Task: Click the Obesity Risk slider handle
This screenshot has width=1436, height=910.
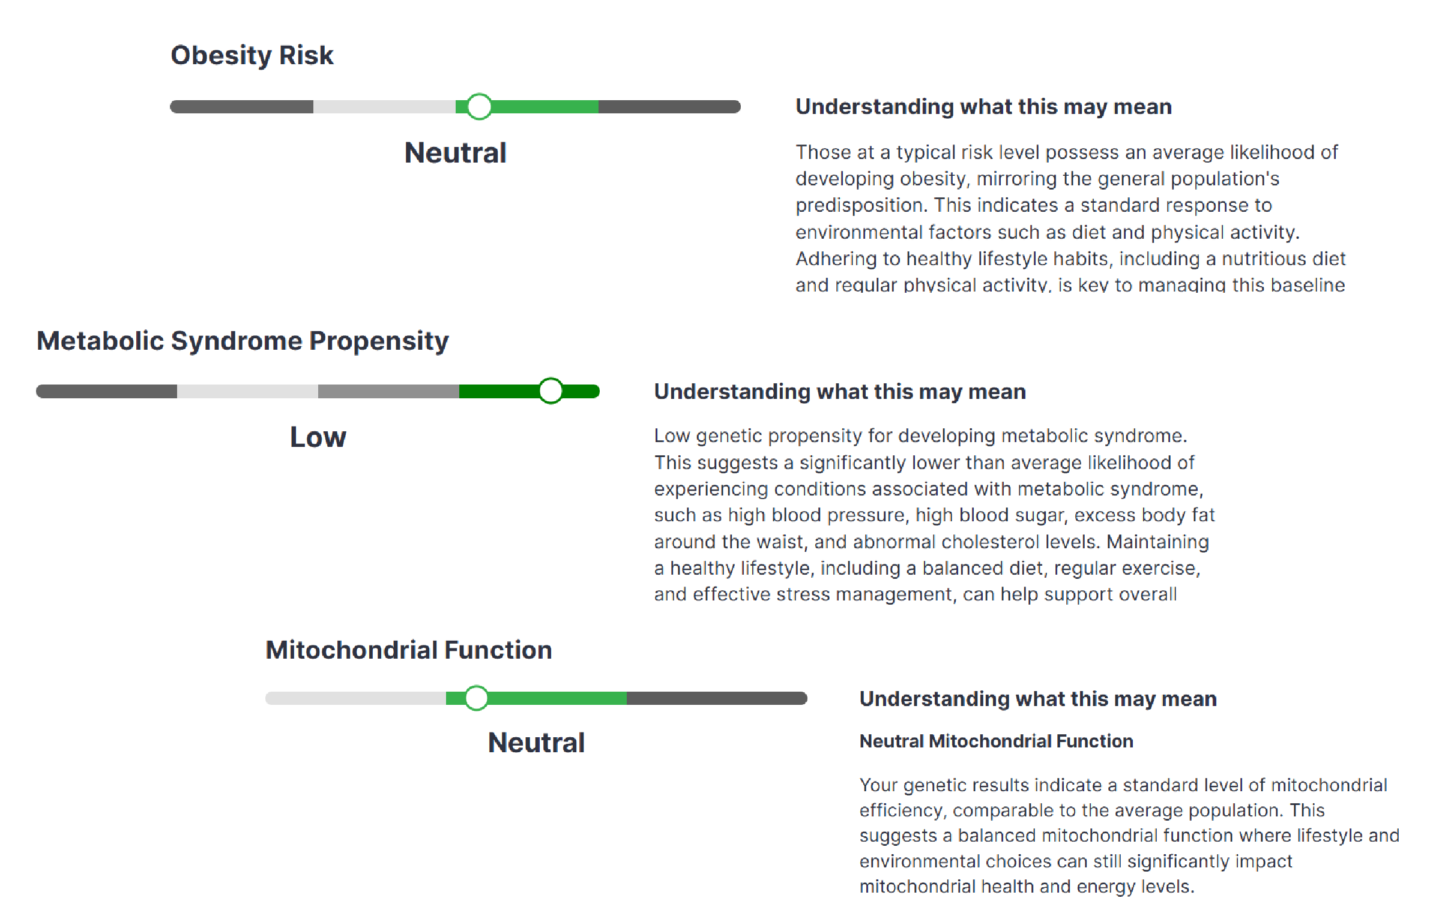Action: tap(479, 107)
